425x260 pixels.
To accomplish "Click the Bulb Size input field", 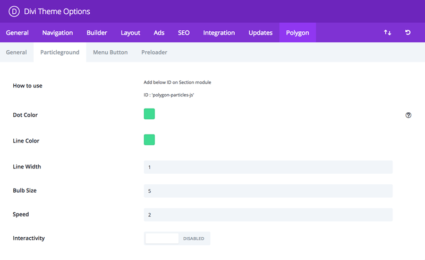I will tap(268, 191).
